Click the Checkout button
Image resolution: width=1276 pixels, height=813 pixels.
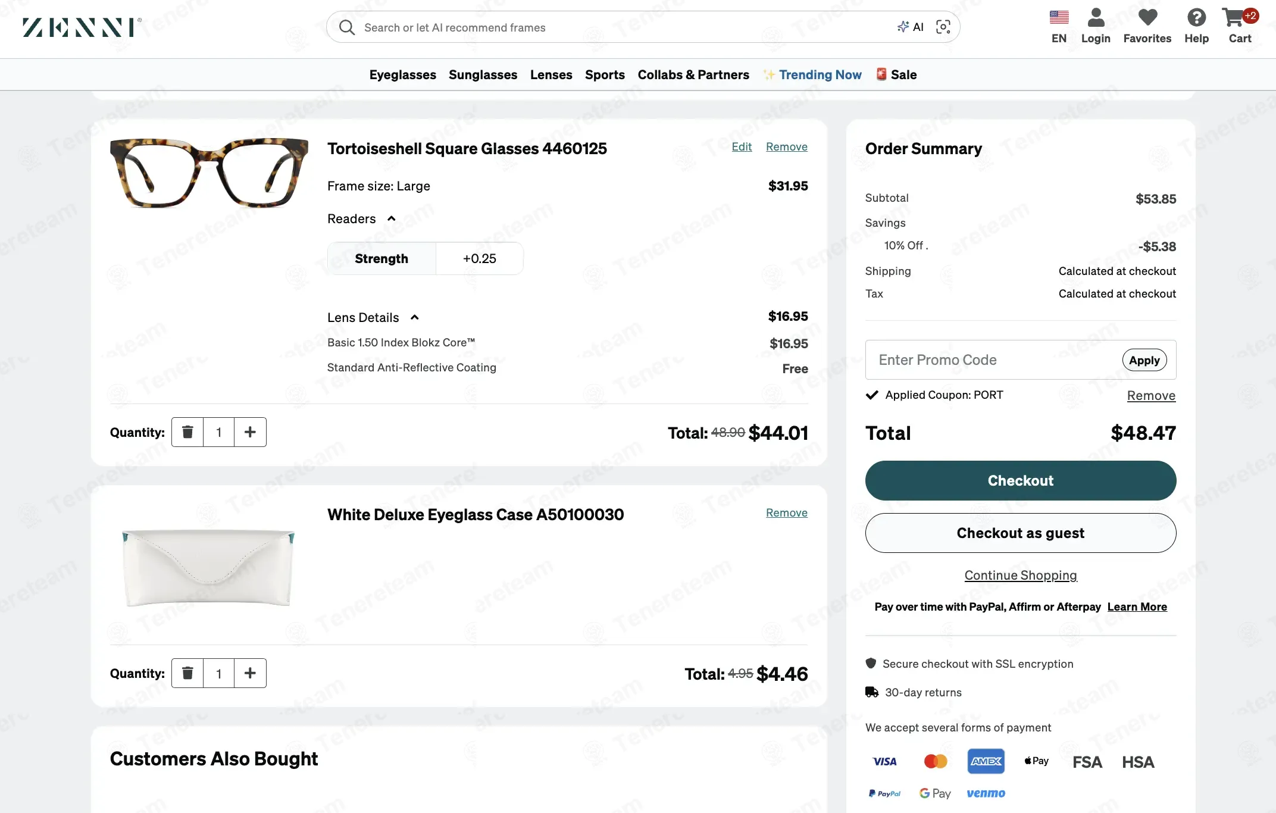(x=1021, y=481)
